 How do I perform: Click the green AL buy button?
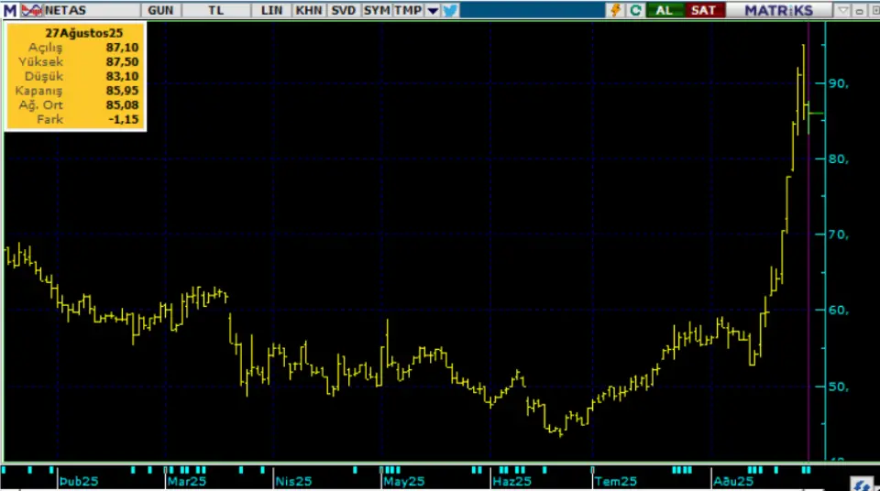point(665,10)
